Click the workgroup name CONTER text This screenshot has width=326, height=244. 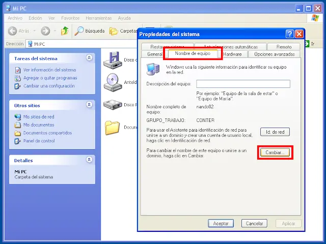(x=205, y=120)
